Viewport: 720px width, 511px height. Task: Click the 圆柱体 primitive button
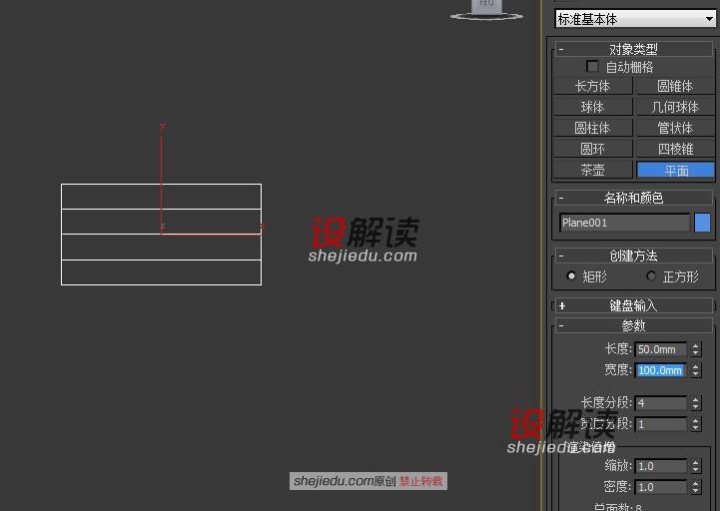click(593, 128)
